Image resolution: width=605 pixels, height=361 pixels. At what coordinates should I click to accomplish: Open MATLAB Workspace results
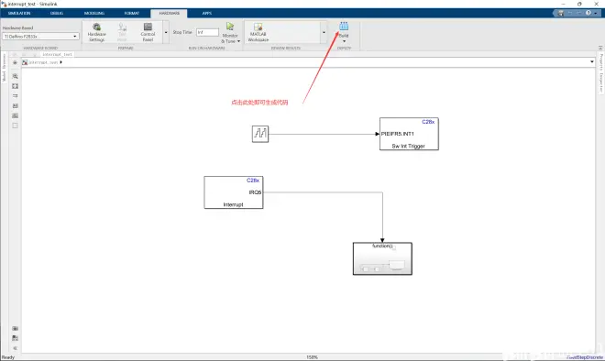point(258,32)
